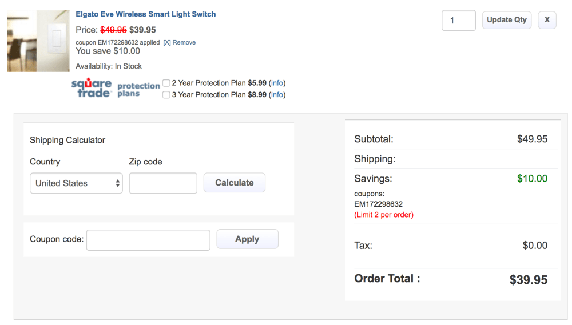Screen dimensions: 572x325
Task: Check the 3 Year Protection Plan option
Action: click(x=166, y=95)
